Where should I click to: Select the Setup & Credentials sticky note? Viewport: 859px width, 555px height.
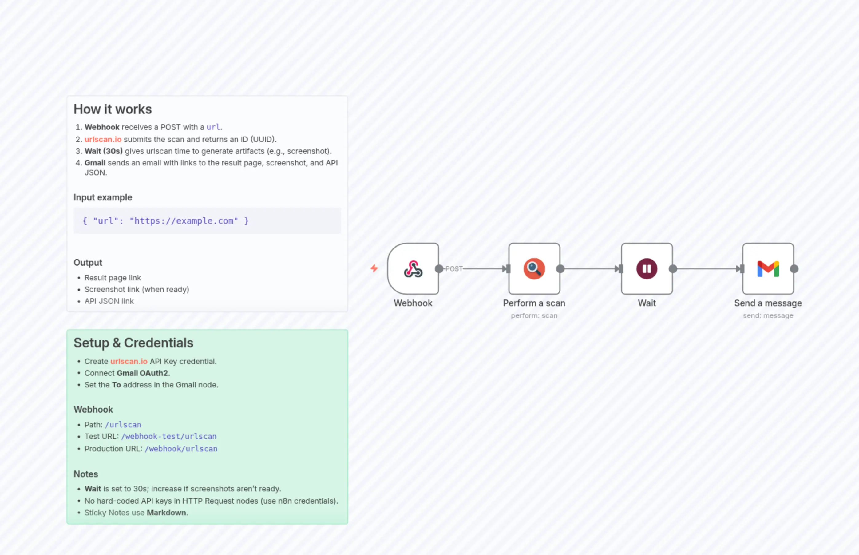(207, 427)
